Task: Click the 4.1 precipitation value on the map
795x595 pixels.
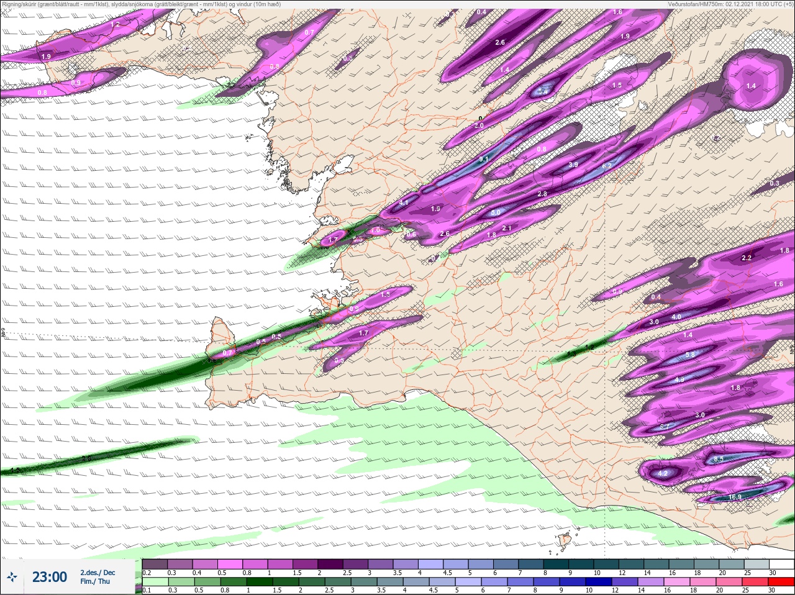Action: click(404, 203)
